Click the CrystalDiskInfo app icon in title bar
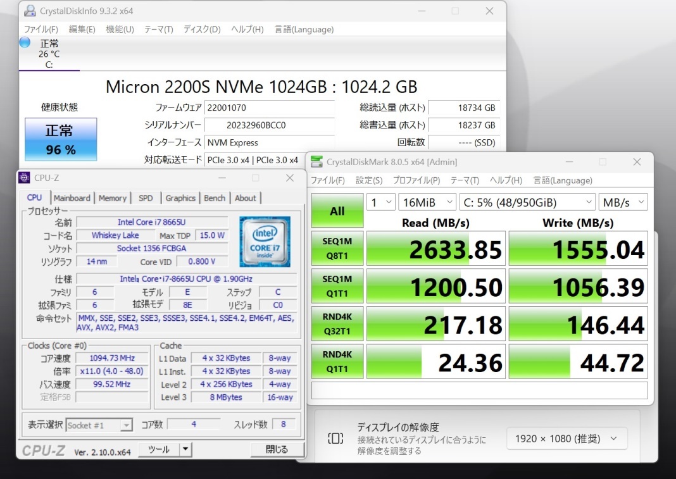The height and width of the screenshot is (479, 676). 30,11
